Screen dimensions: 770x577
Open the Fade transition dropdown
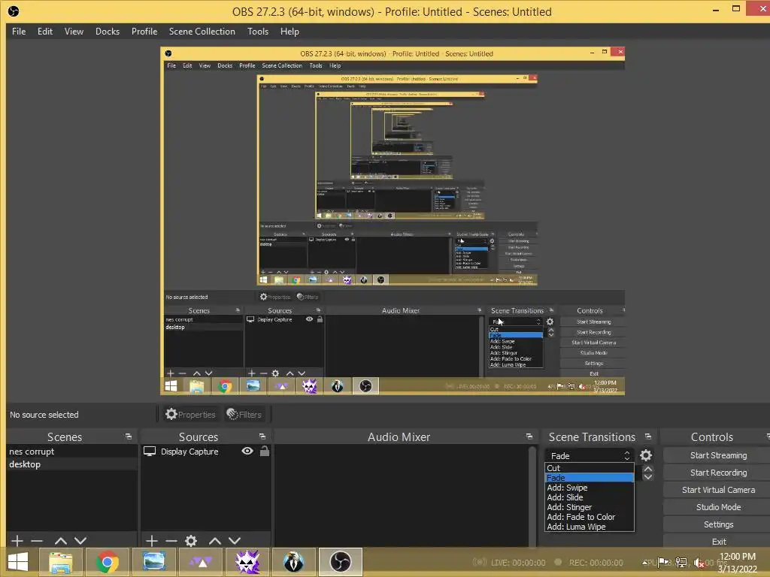tap(590, 456)
